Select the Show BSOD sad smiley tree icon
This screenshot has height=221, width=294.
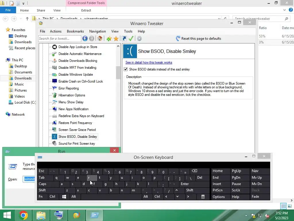(x=55, y=137)
